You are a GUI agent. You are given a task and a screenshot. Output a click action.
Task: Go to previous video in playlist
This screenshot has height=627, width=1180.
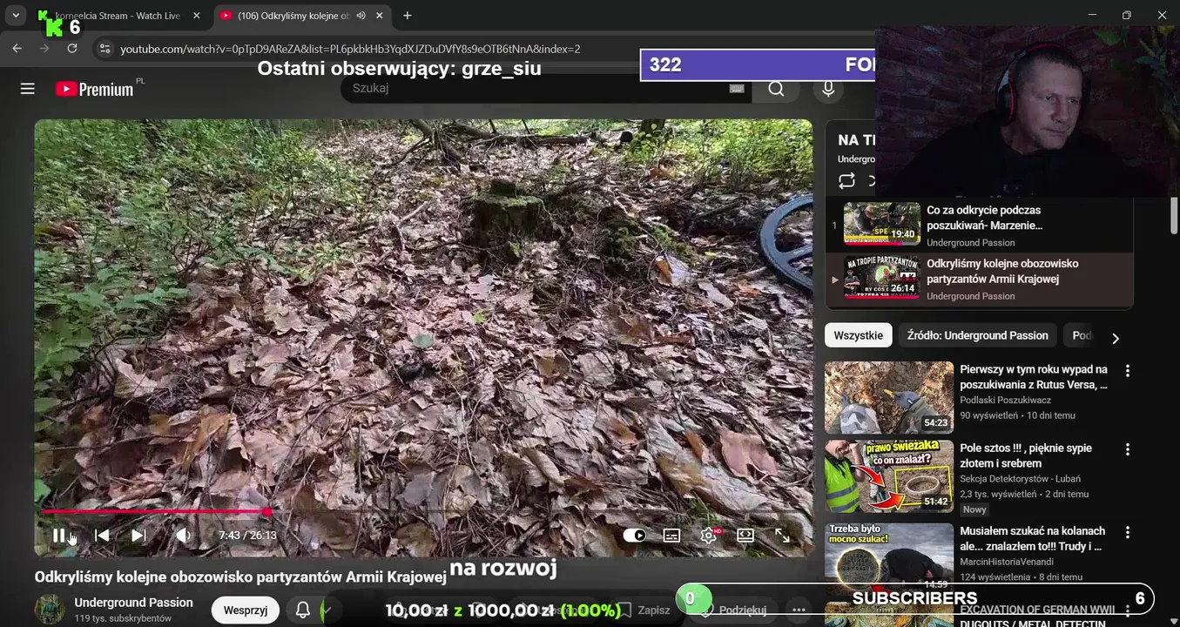[102, 536]
